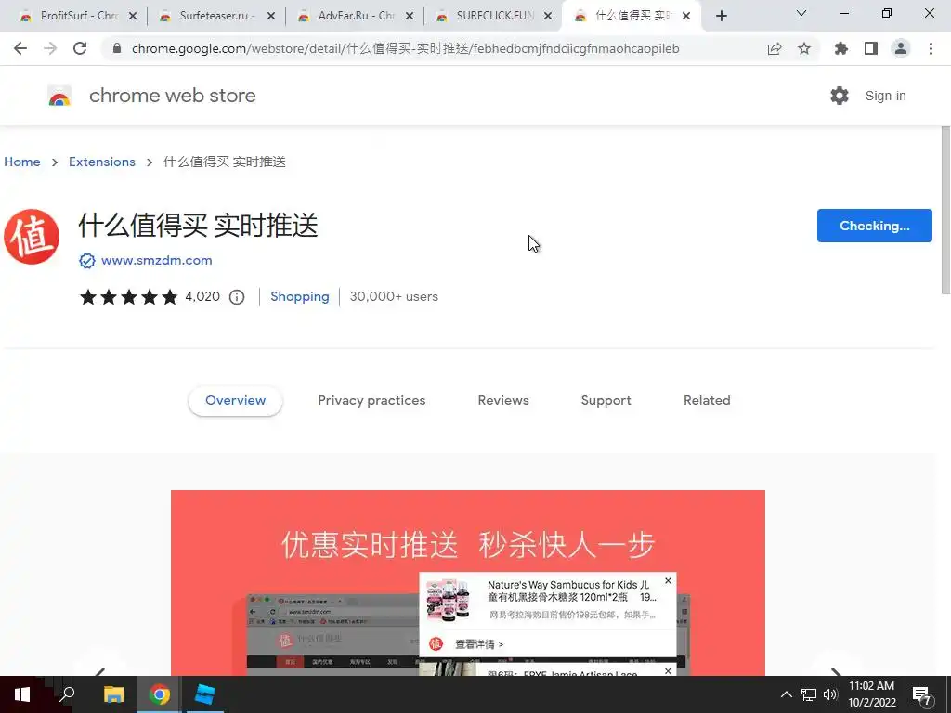Reload the current web store page
The image size is (951, 713).
[x=80, y=48]
